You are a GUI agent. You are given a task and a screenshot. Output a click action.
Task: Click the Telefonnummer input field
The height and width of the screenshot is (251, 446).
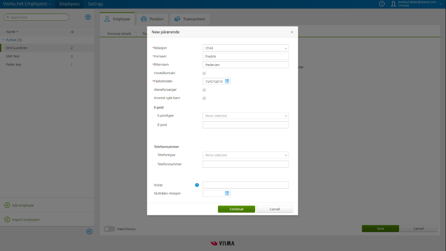coord(246,164)
